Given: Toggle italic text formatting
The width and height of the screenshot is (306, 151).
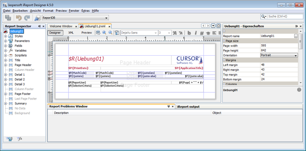Looking at the screenshot, I should [195, 33].
